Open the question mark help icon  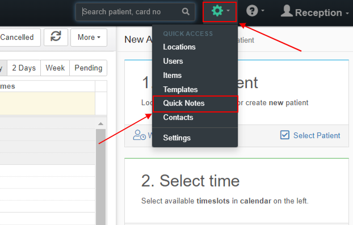(x=252, y=11)
